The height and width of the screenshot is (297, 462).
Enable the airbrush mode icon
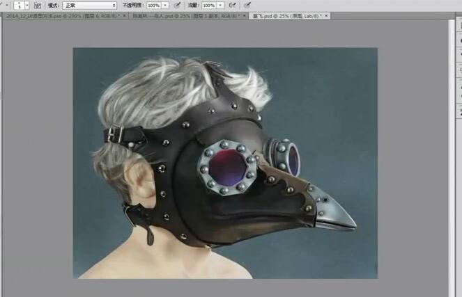click(x=233, y=5)
